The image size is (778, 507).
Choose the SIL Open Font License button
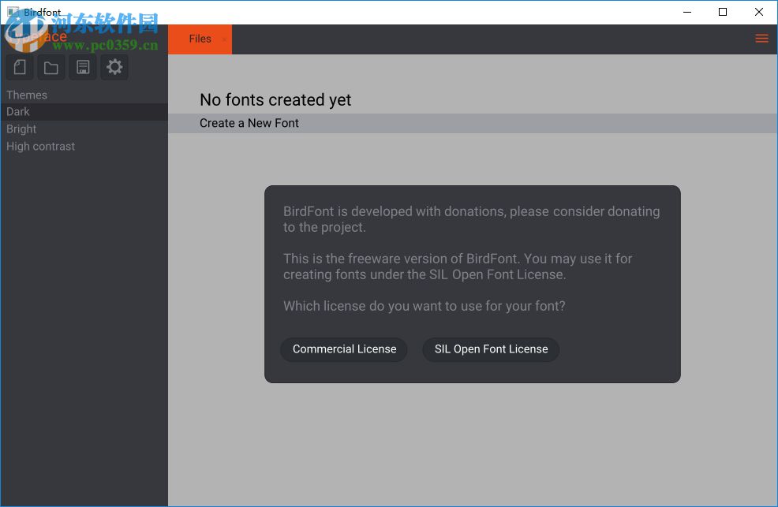click(x=492, y=349)
